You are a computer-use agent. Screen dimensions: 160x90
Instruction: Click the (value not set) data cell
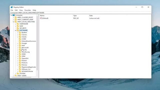coord(94,18)
